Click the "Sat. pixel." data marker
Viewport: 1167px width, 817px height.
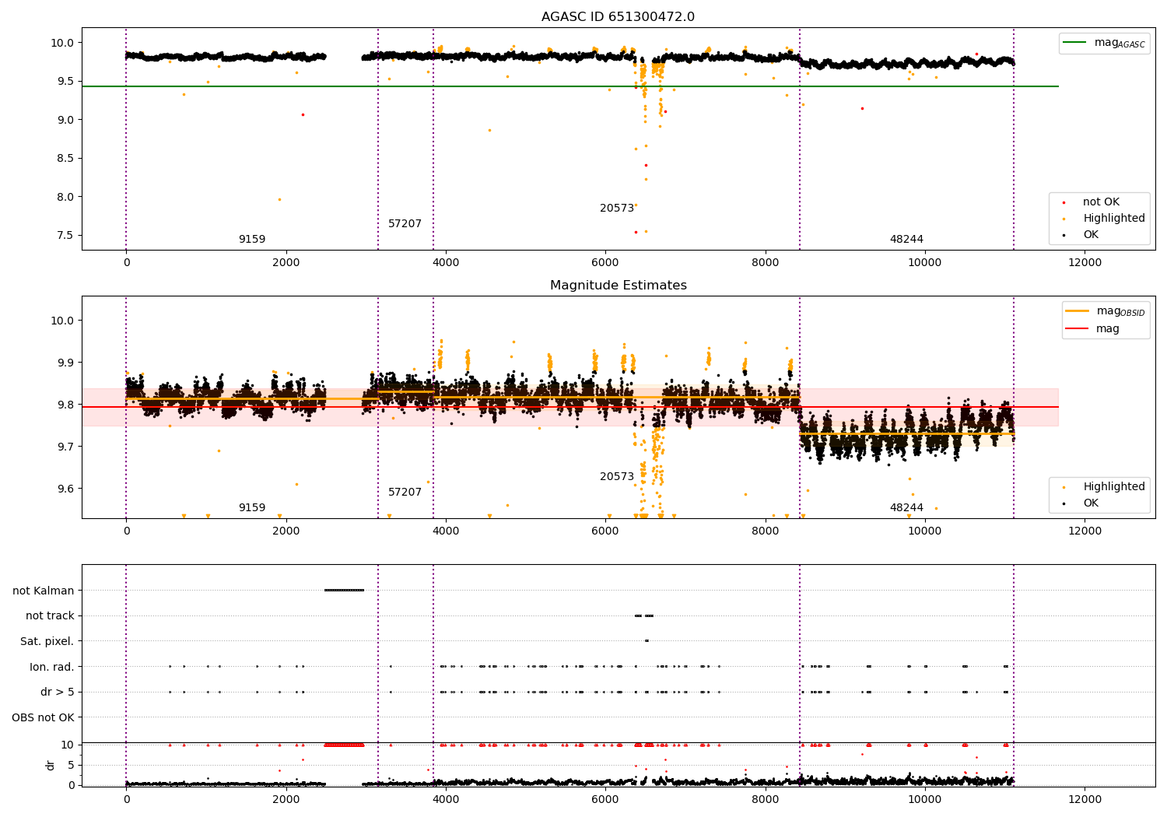pyautogui.click(x=647, y=641)
